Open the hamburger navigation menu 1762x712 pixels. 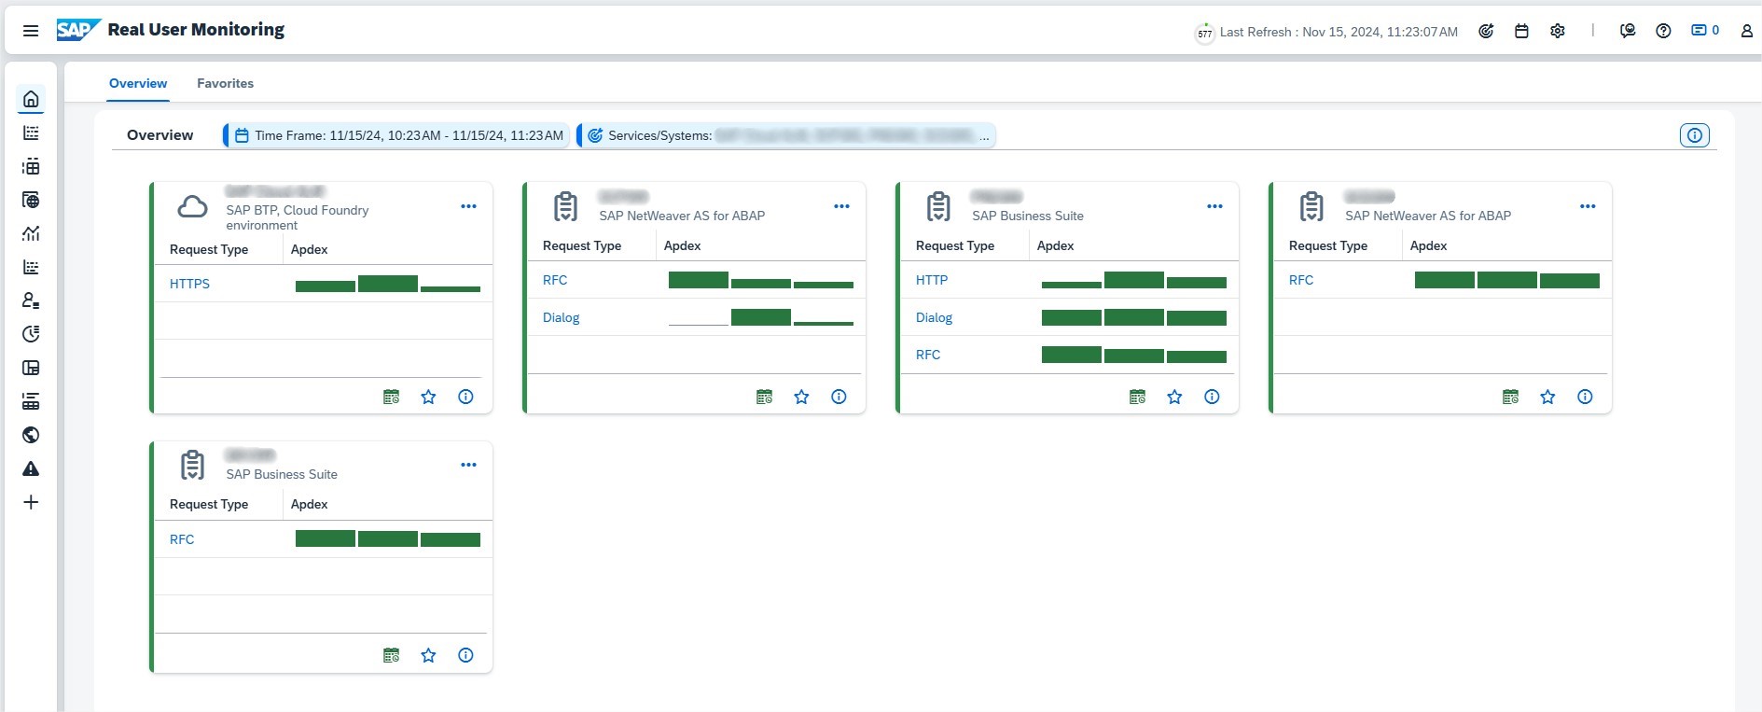(x=31, y=31)
